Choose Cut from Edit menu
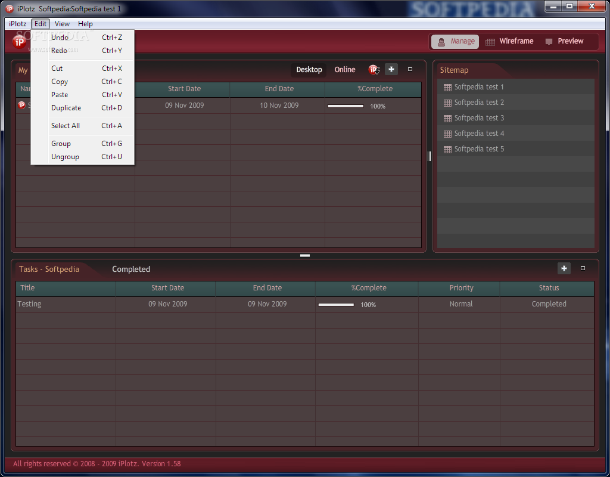 (82, 69)
